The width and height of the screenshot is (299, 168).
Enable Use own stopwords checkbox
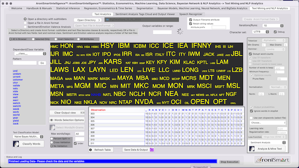pos(251,118)
